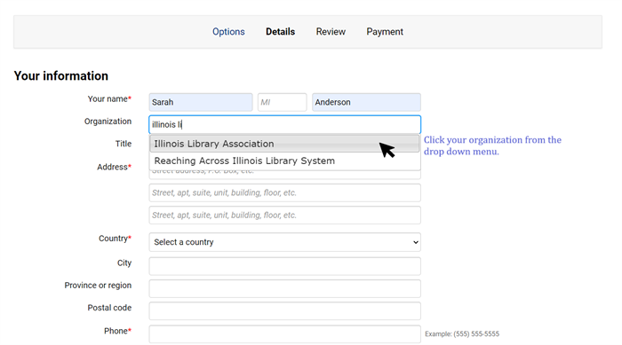Image resolution: width=622 pixels, height=345 pixels.
Task: Click the Province or region field
Action: point(285,289)
